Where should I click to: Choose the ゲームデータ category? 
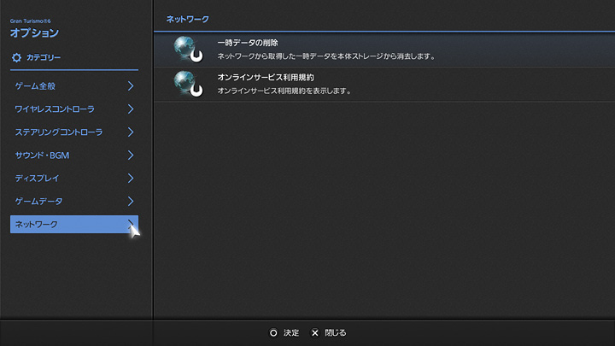38,202
